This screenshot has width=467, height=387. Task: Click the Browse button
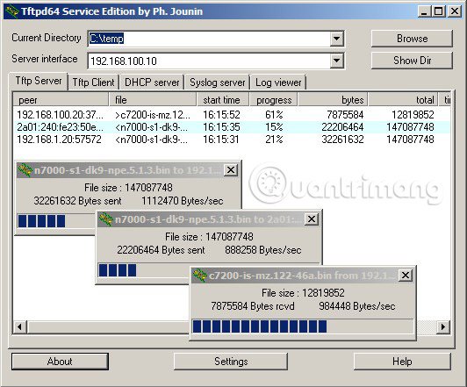[x=412, y=39]
